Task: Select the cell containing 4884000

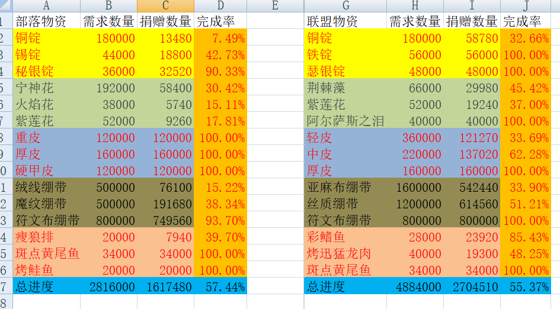Action: (x=415, y=287)
